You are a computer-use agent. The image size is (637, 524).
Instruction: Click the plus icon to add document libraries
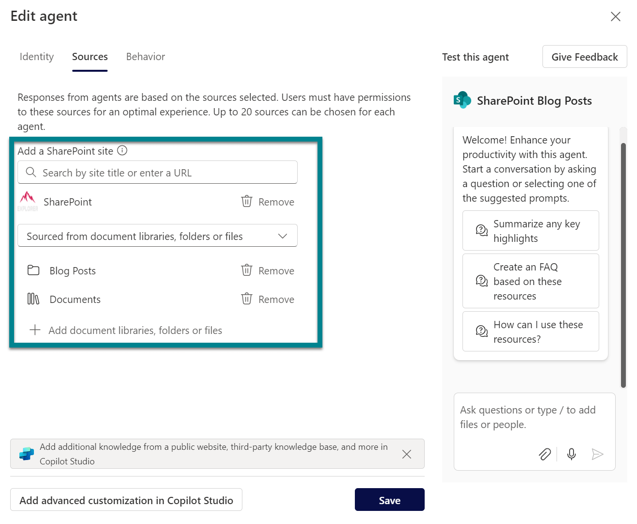pyautogui.click(x=35, y=330)
